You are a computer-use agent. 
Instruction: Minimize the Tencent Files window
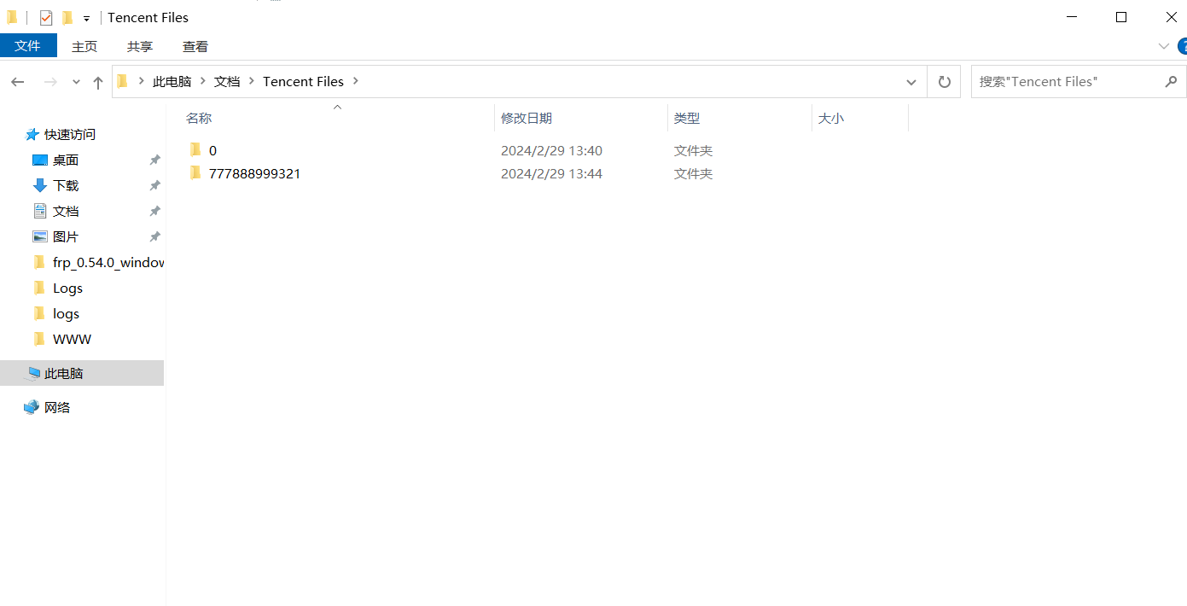click(1072, 17)
